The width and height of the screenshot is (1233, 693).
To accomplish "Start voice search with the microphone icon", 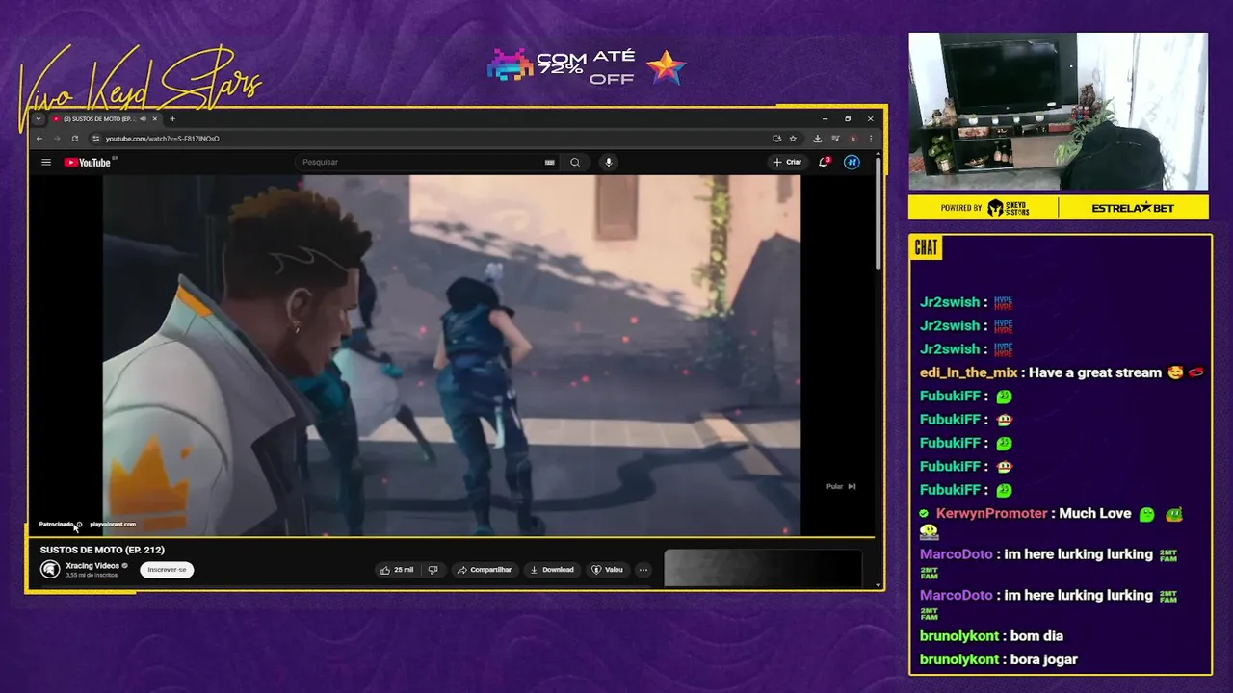I will tap(608, 162).
